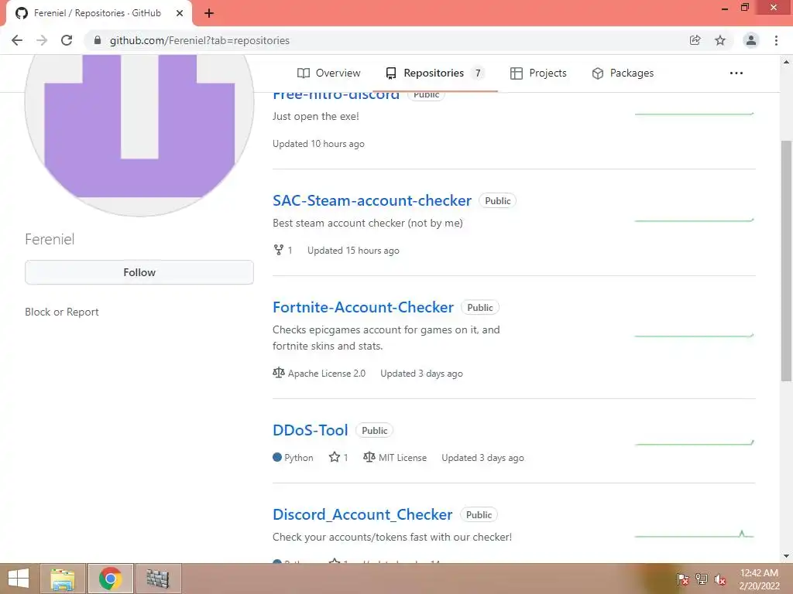Click the Python language dot on DDoS-Tool
The height and width of the screenshot is (594, 793).
277,458
